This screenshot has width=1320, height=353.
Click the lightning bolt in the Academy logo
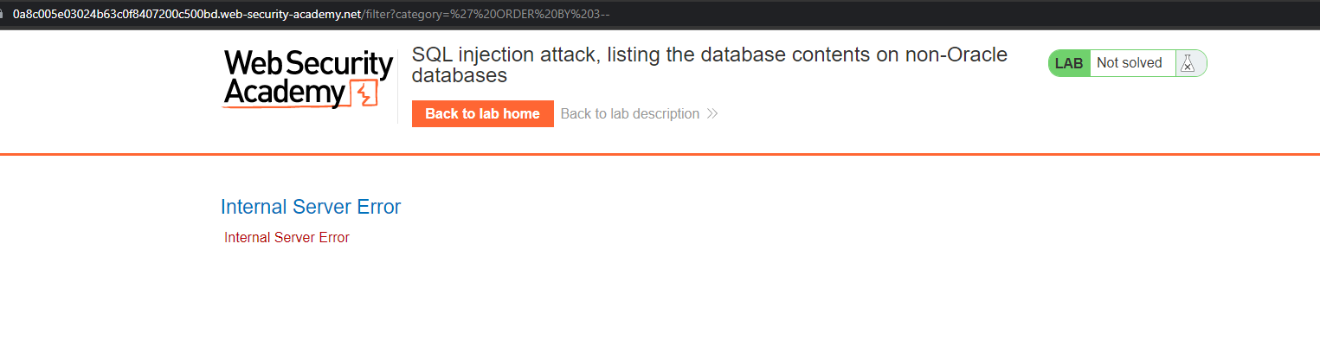tap(364, 93)
